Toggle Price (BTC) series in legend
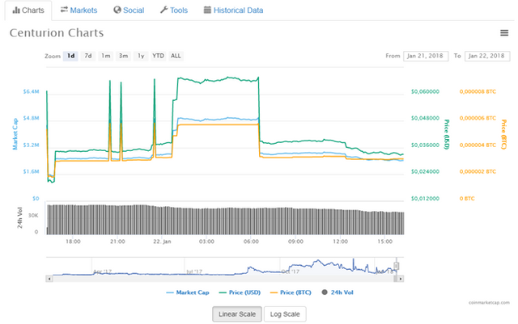Image resolution: width=518 pixels, height=324 pixels. tap(291, 292)
